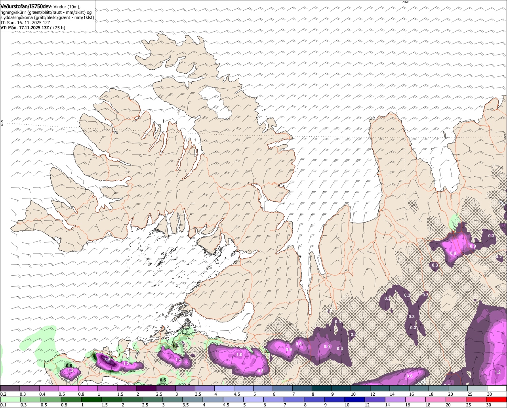Click the white 30 swatch in the upper legend row
The width and height of the screenshot is (507, 408).
pyautogui.click(x=497, y=389)
